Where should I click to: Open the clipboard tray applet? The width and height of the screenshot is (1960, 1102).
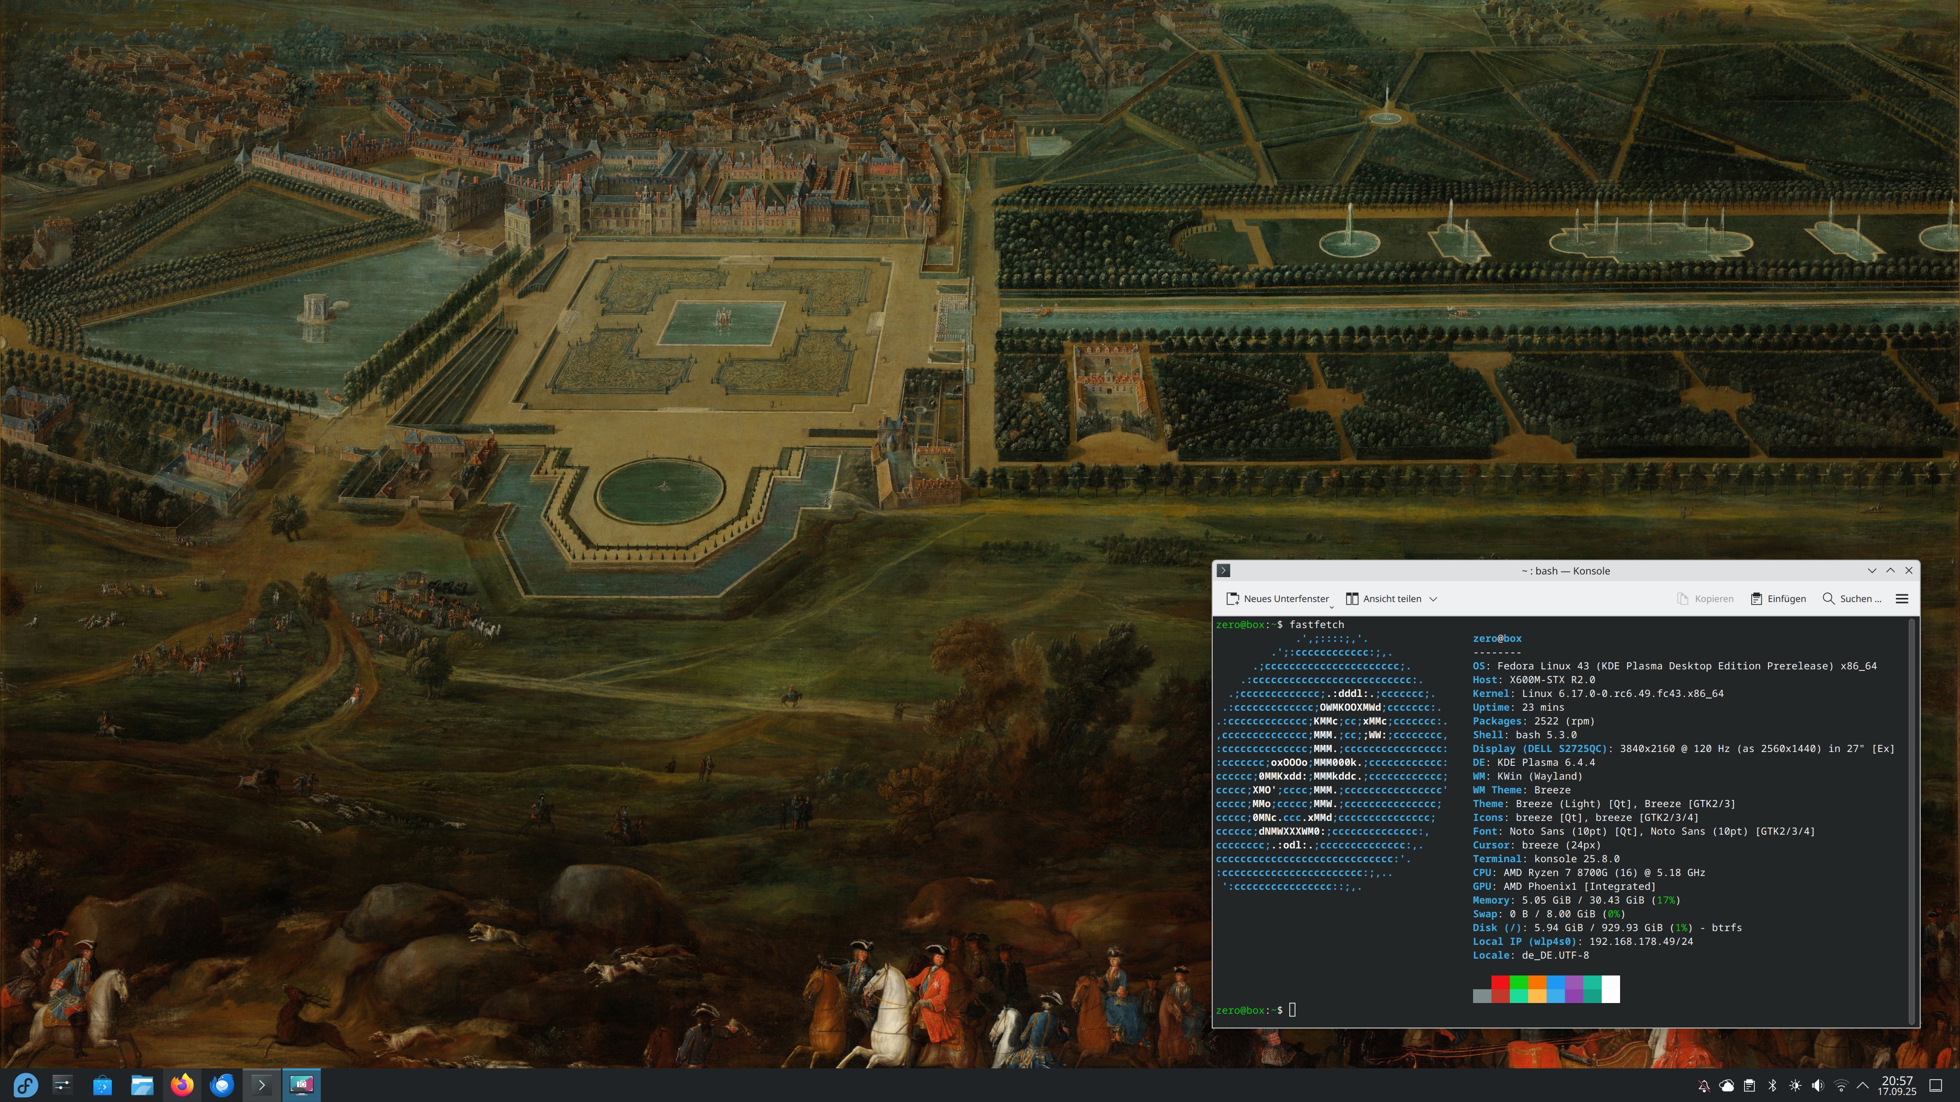tap(1749, 1085)
